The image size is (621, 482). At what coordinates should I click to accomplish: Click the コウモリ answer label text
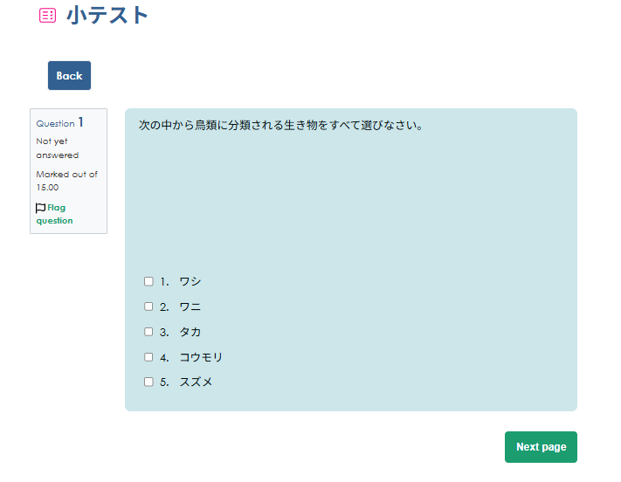201,357
